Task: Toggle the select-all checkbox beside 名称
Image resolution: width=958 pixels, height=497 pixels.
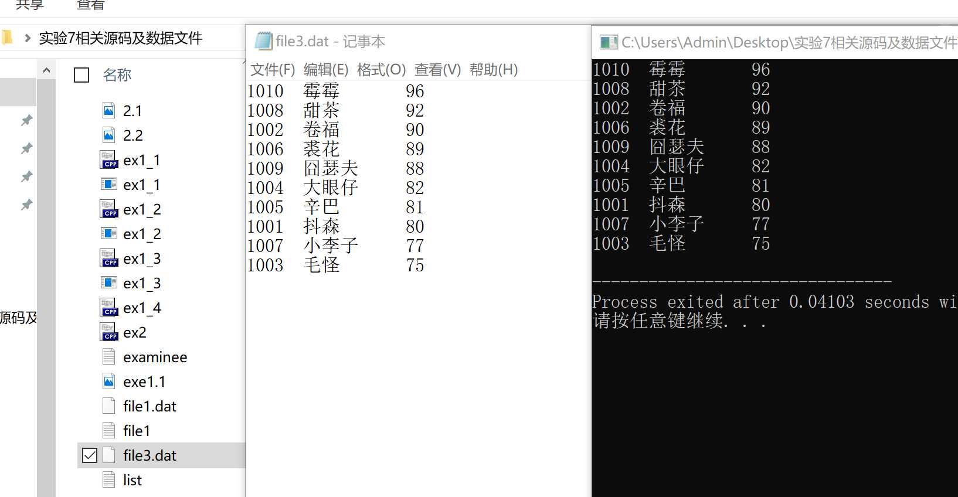Action: click(81, 75)
